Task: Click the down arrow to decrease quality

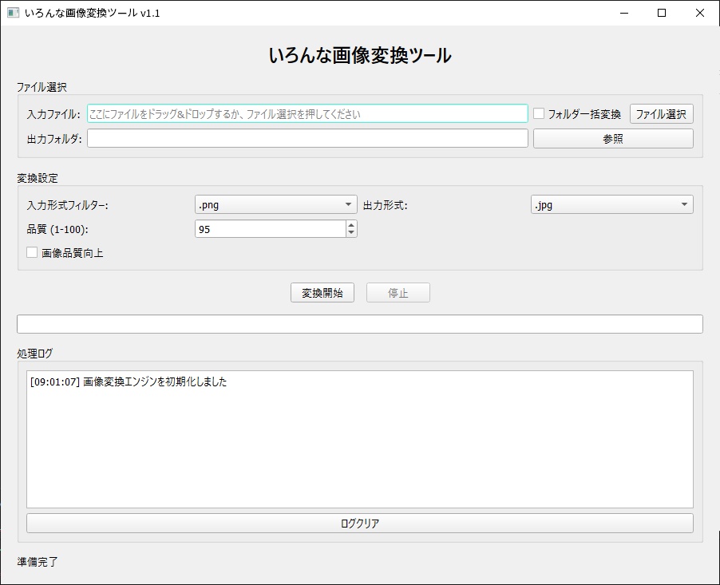Action: pyautogui.click(x=350, y=232)
